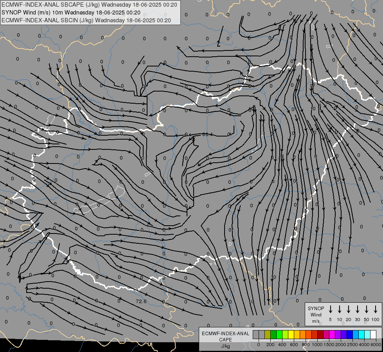Click the wind arrow above the 20 label

348,309
